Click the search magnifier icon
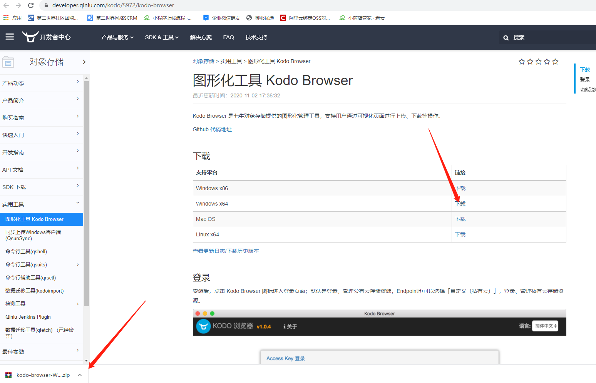 506,38
